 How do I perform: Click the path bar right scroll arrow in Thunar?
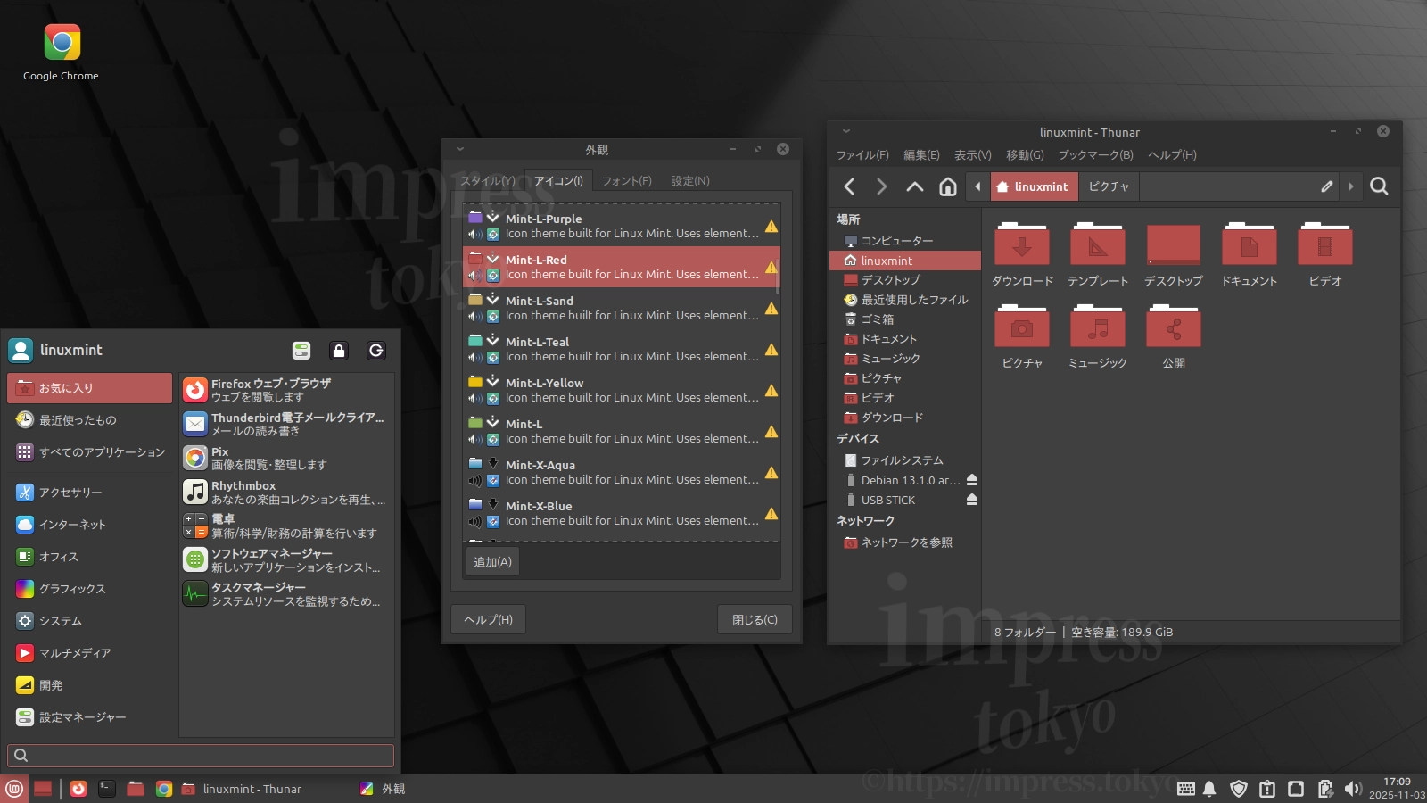click(1350, 186)
